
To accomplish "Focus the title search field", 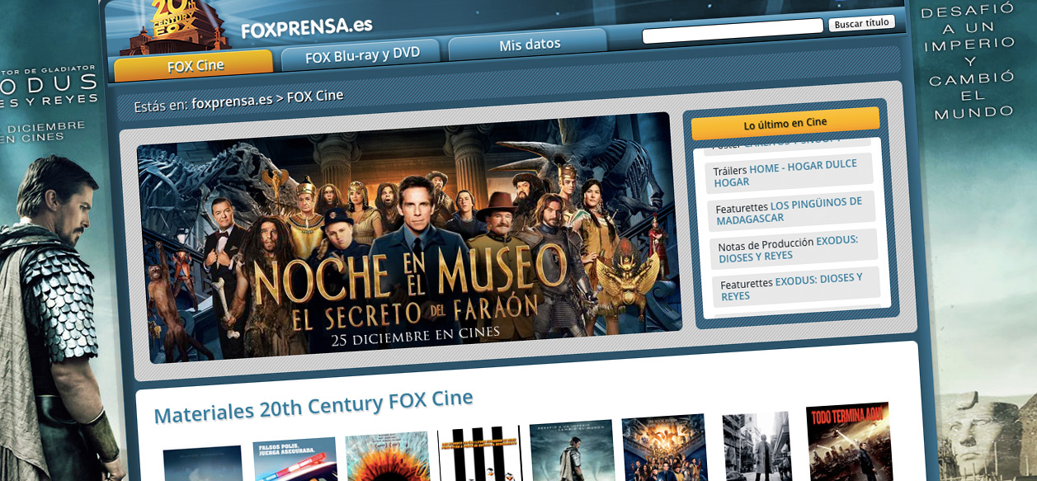I will coord(733,31).
